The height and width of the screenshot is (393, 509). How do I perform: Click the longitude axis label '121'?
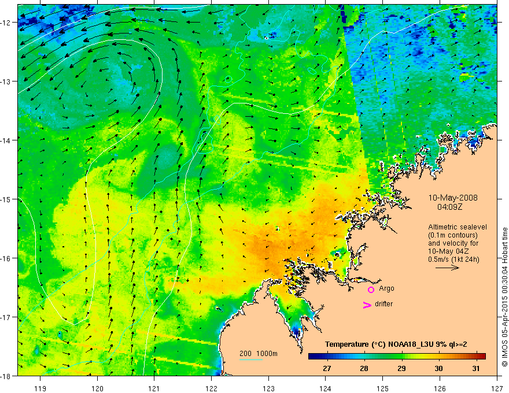coord(154,388)
